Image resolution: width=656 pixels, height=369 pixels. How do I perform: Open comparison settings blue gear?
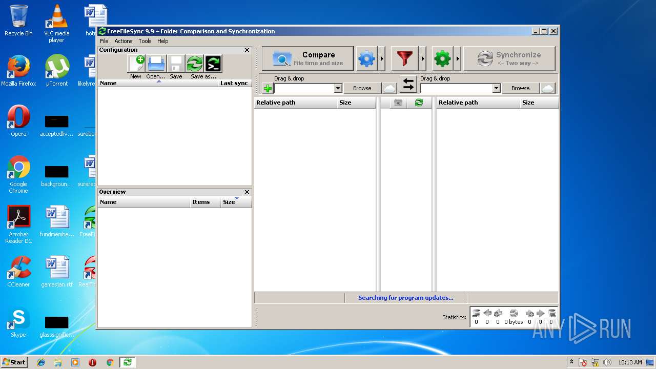(366, 59)
